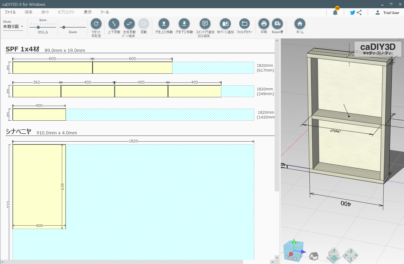Image resolution: width=404 pixels, height=264 pixels.
Task: Click the scroll-down arrow of cutting layout
Action: point(277,257)
